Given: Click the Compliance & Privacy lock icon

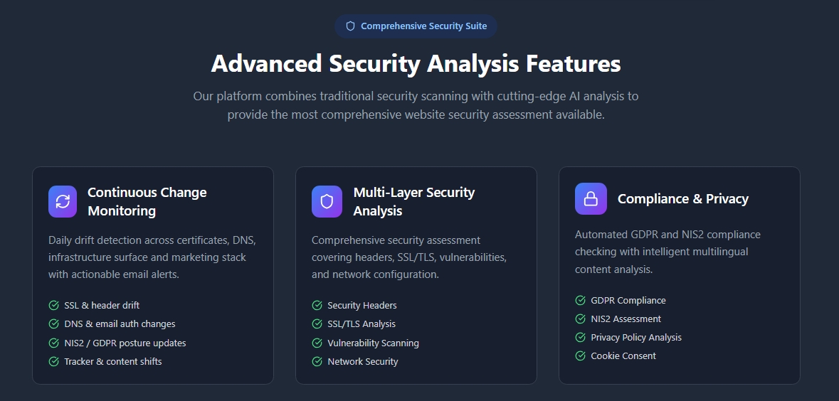Looking at the screenshot, I should coord(591,199).
